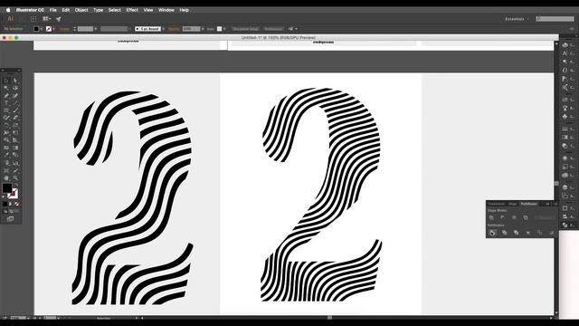This screenshot has width=579, height=326.
Task: Open the control bar stroke color dropdown
Action: (53, 29)
